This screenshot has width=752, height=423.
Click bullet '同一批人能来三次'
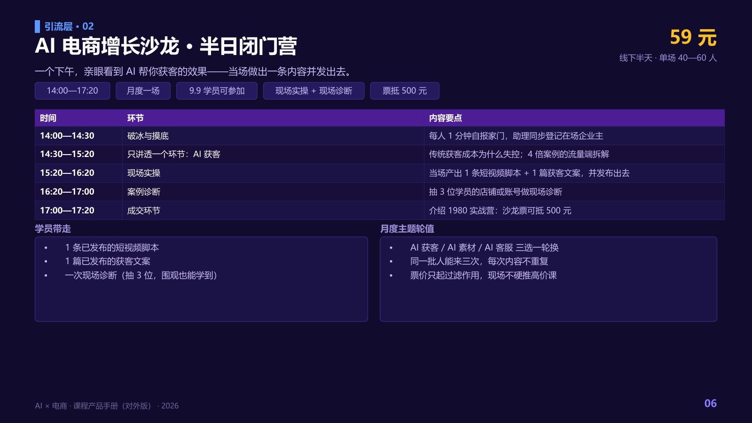[479, 261]
